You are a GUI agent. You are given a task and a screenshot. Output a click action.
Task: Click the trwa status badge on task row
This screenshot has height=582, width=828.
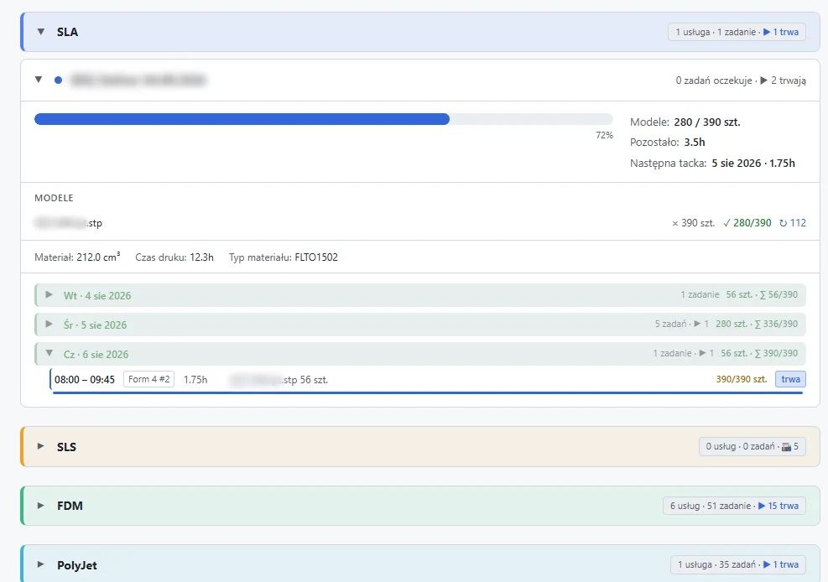[790, 379]
